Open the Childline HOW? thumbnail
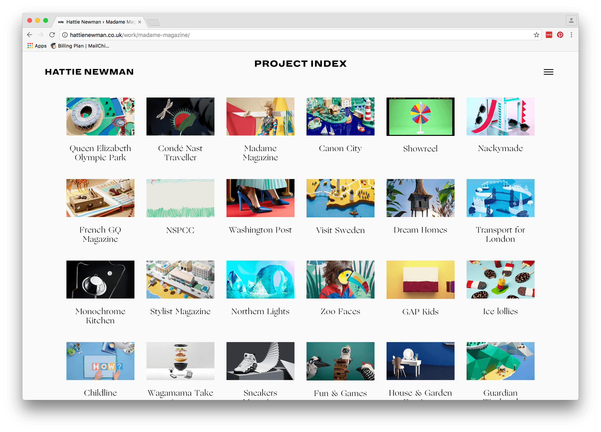 100,361
